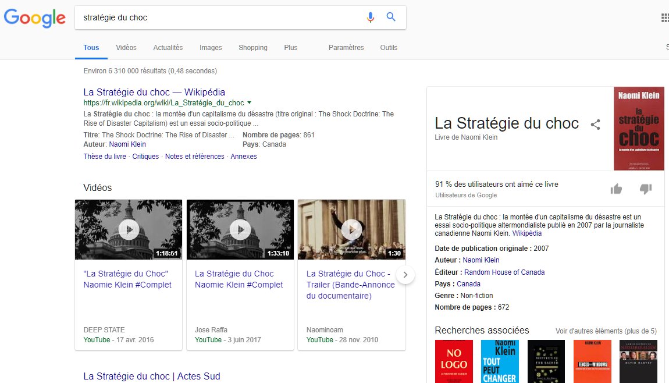
Task: Open Random House of Canada link
Action: tap(504, 272)
